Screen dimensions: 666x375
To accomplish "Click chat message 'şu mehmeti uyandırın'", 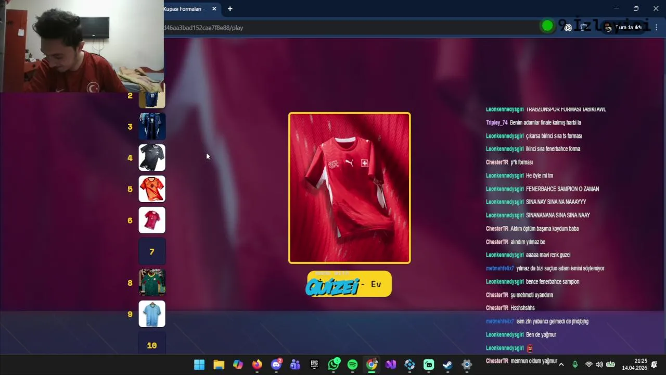I will point(532,295).
